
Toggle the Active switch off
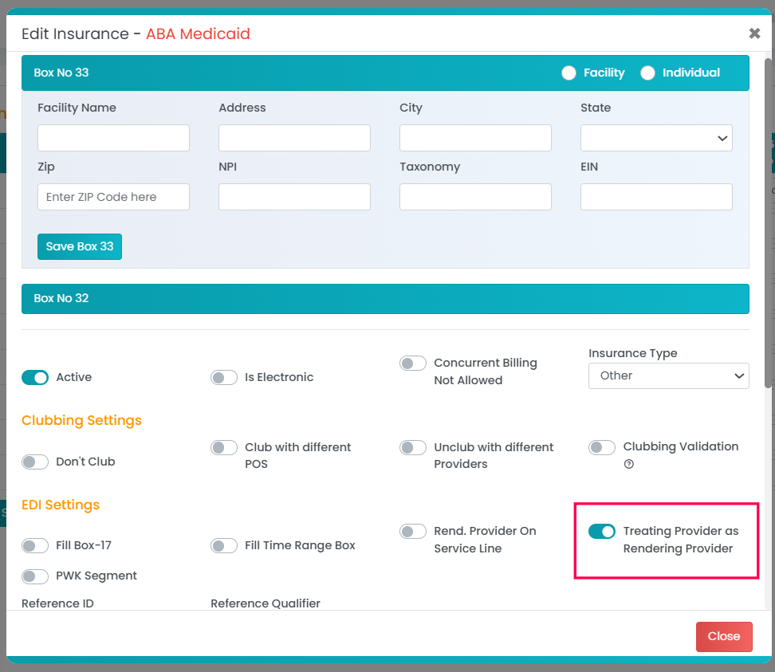coord(35,377)
